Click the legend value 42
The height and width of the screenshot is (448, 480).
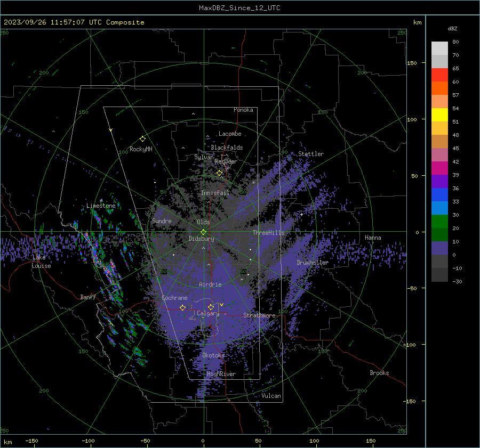click(x=455, y=162)
